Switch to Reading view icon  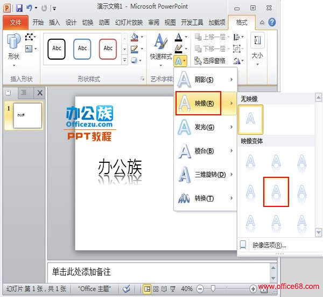164,289
